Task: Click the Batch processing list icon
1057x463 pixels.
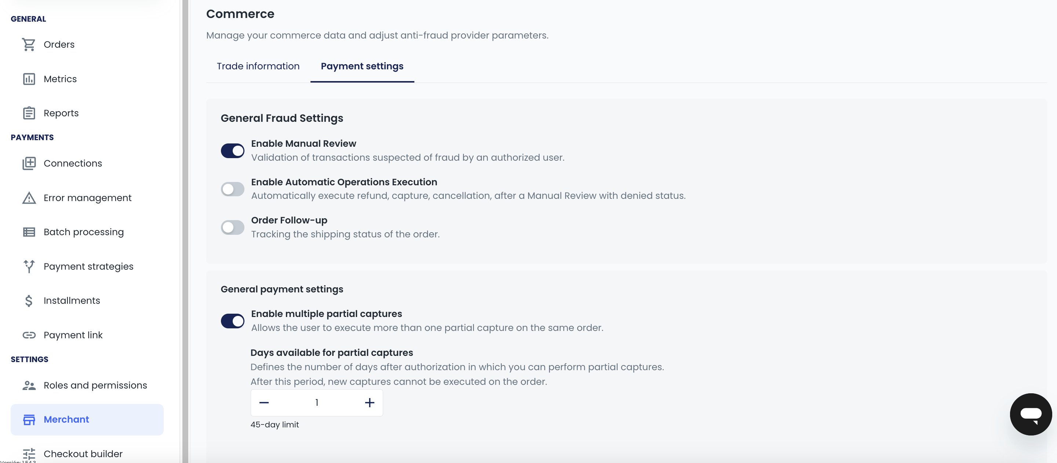Action: [29, 232]
